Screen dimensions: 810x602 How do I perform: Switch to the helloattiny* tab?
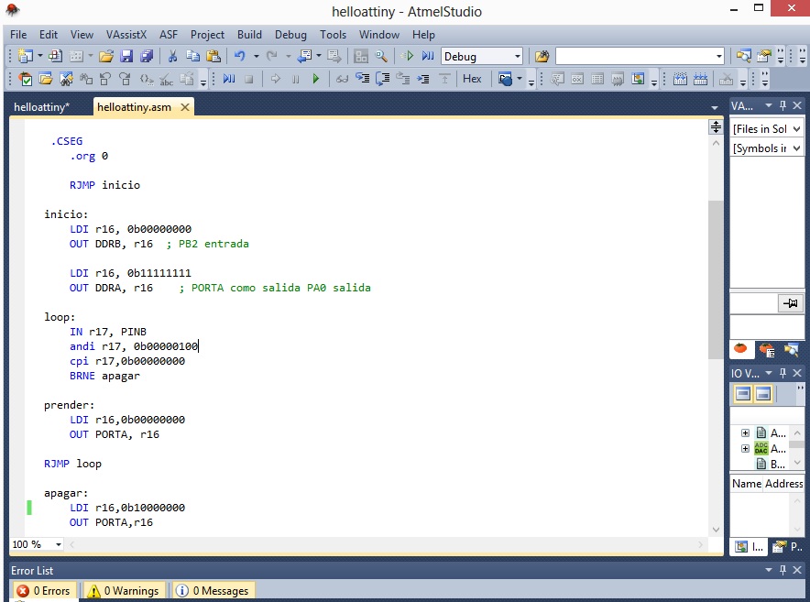(41, 107)
